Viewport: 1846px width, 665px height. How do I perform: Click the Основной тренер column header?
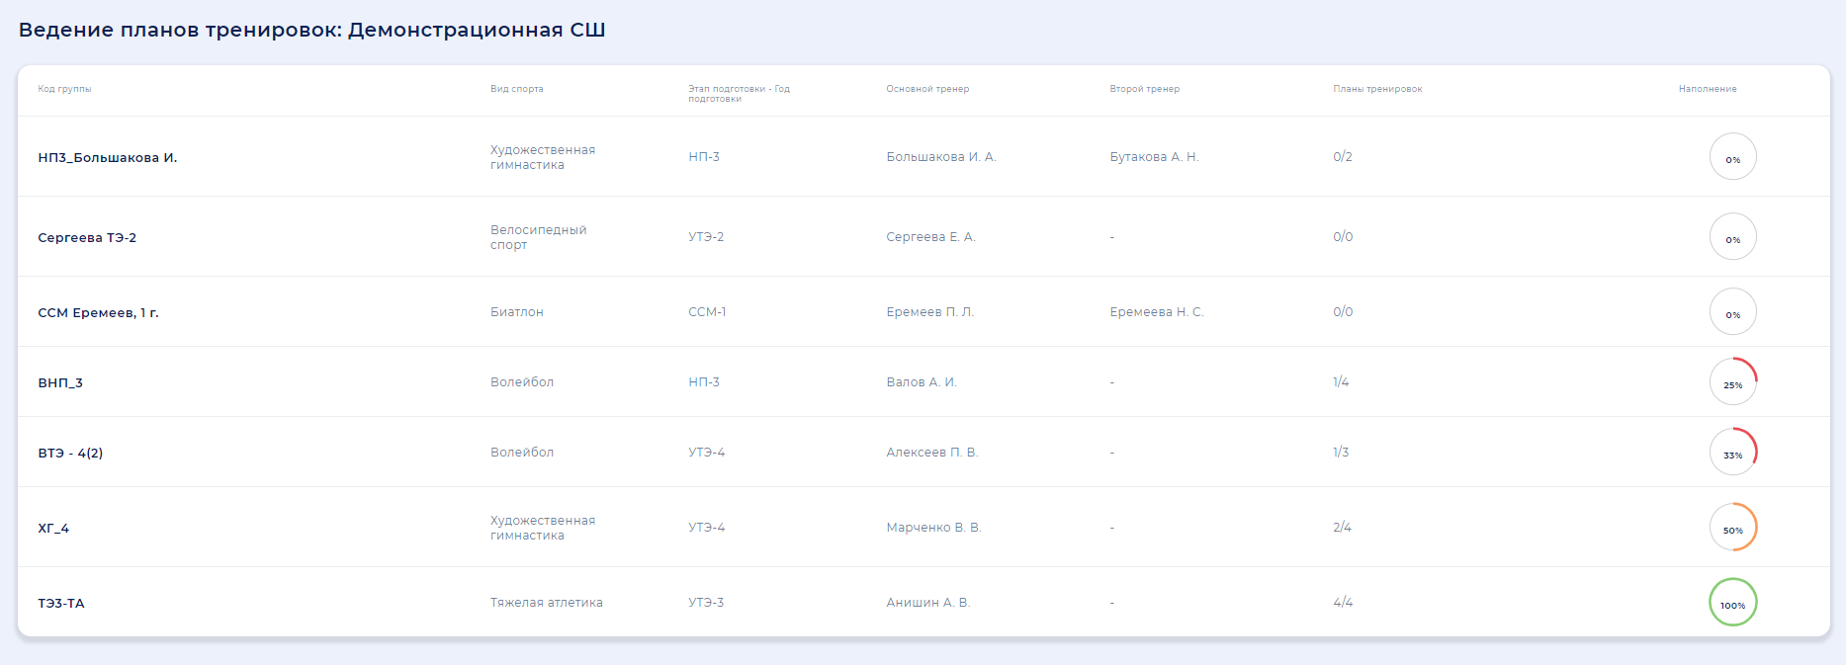coord(927,89)
